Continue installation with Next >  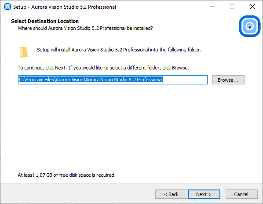(204, 194)
